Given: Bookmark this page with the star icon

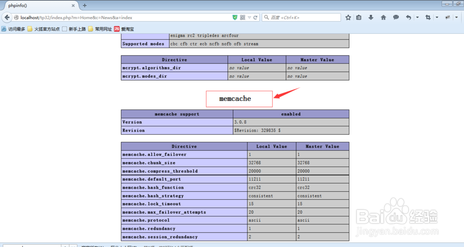Looking at the screenshot, I should click(348, 18).
